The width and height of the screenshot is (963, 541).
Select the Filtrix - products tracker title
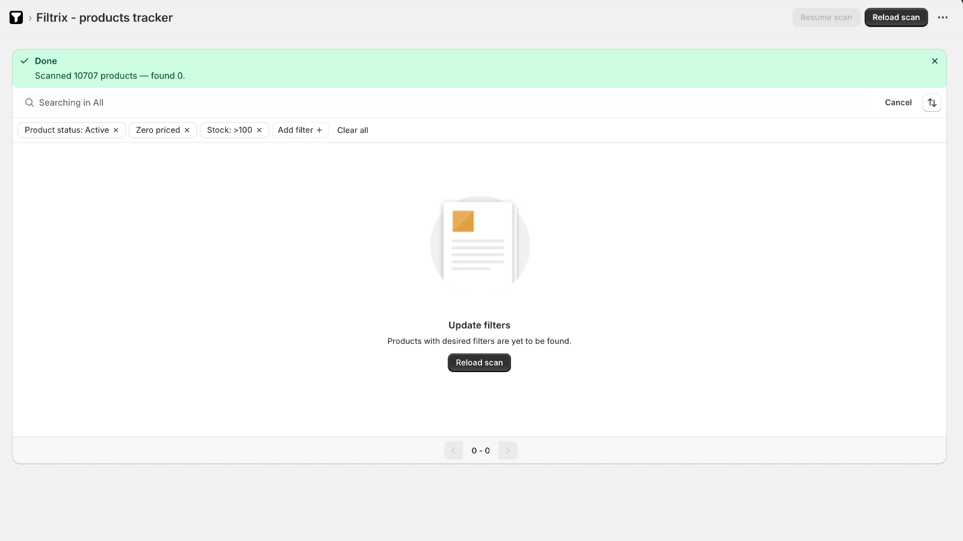tap(104, 17)
